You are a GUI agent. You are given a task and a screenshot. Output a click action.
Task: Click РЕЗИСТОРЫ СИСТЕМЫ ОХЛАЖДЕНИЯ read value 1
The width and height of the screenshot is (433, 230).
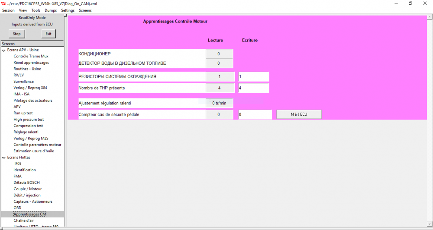(220, 76)
